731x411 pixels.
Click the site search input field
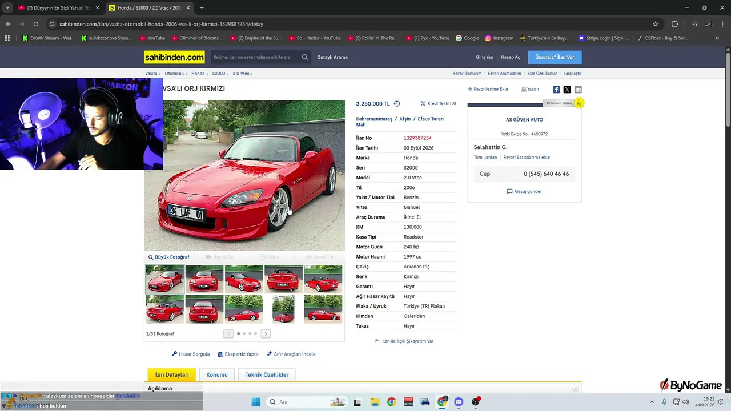point(256,57)
